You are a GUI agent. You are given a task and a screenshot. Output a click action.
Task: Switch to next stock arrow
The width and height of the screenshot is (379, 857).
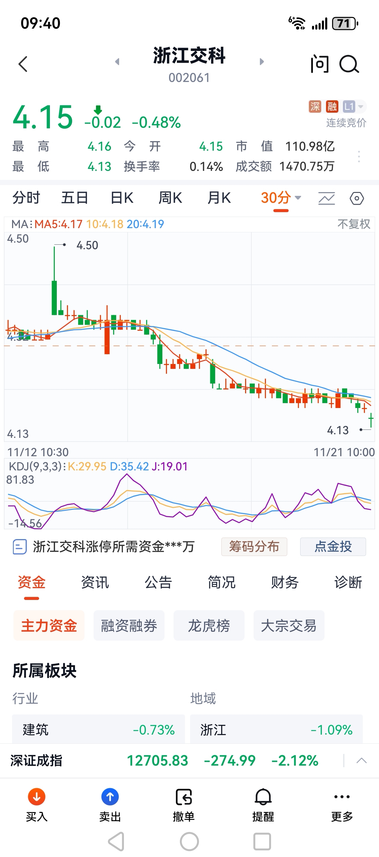262,61
